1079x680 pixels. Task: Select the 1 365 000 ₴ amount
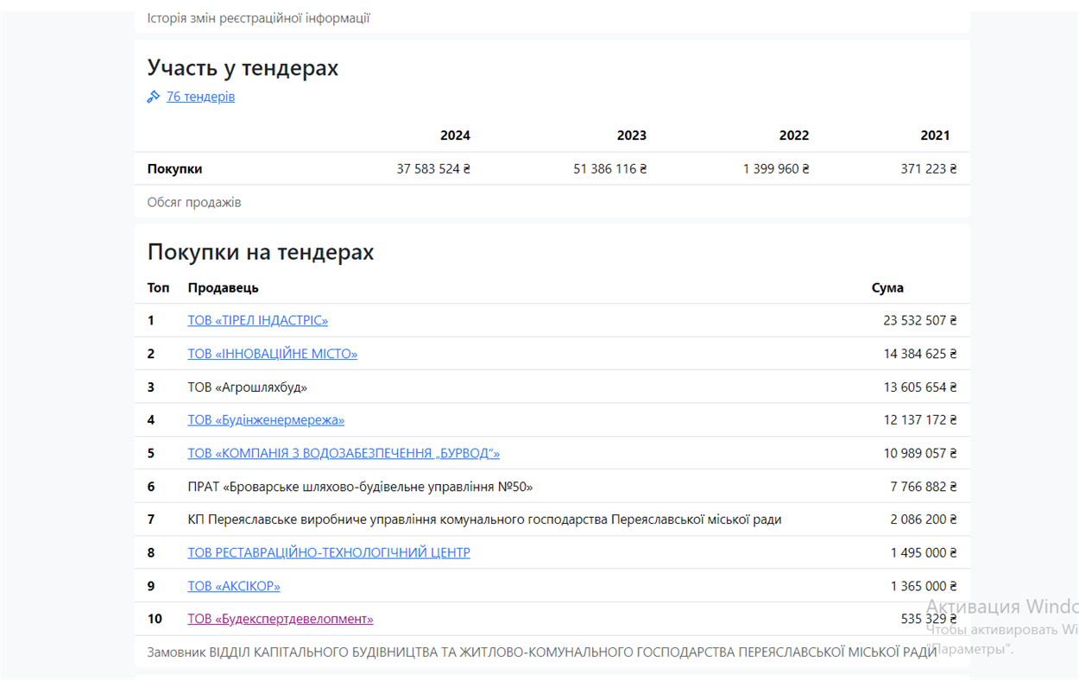coord(924,586)
